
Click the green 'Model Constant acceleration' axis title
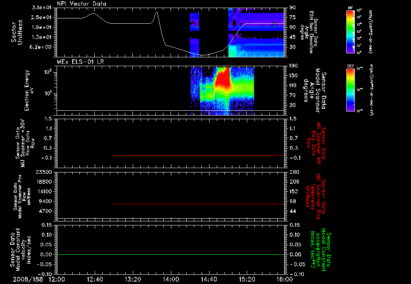point(321,250)
